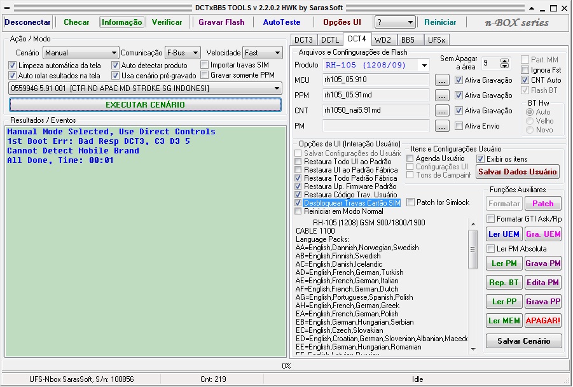Open the UFSx tab
This screenshot has height=387, width=573.
436,40
